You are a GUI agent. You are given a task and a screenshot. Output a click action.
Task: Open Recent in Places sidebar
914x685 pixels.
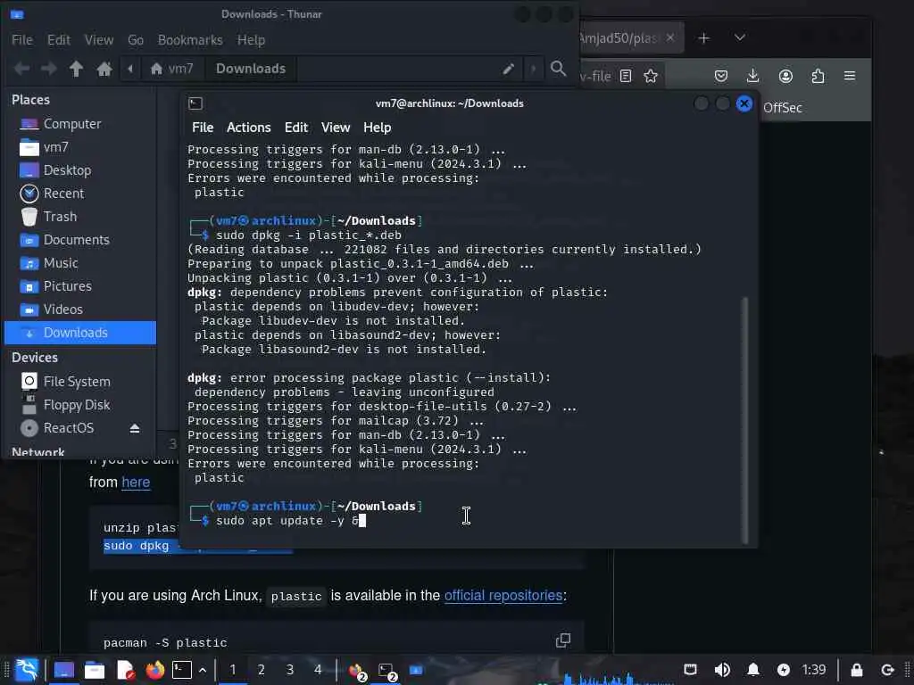pyautogui.click(x=80, y=194)
